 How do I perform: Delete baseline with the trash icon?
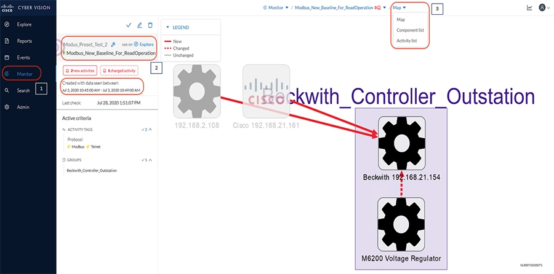click(150, 25)
